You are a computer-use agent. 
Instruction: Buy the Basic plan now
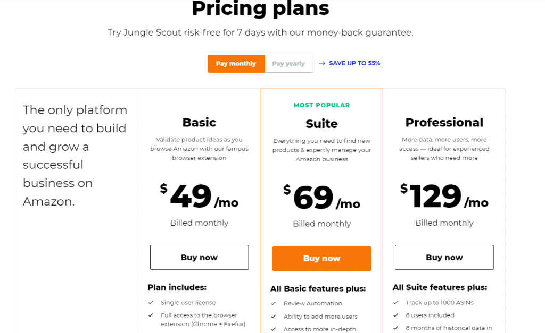[199, 258]
